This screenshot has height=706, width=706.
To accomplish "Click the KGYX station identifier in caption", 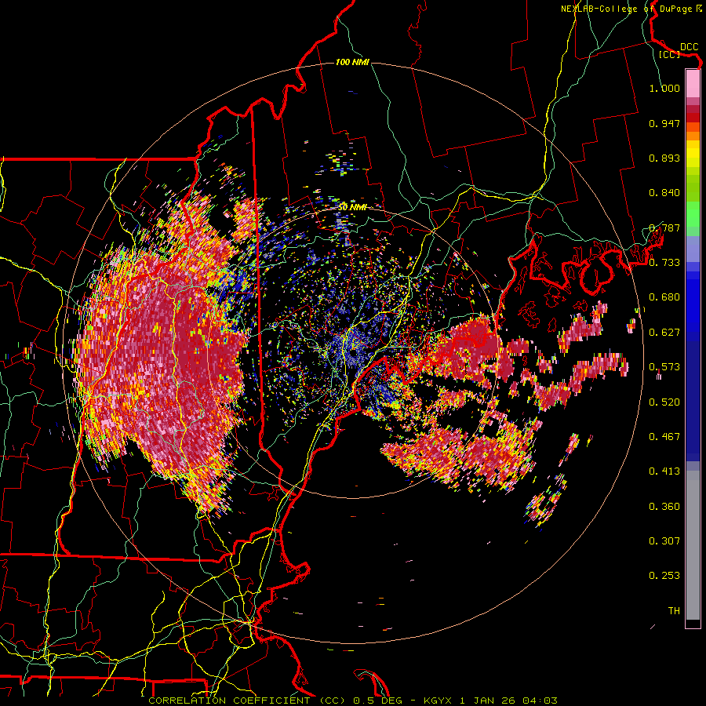I will [437, 701].
